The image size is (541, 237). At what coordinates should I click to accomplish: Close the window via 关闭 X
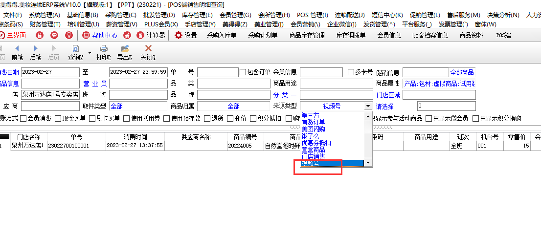[x=148, y=53]
